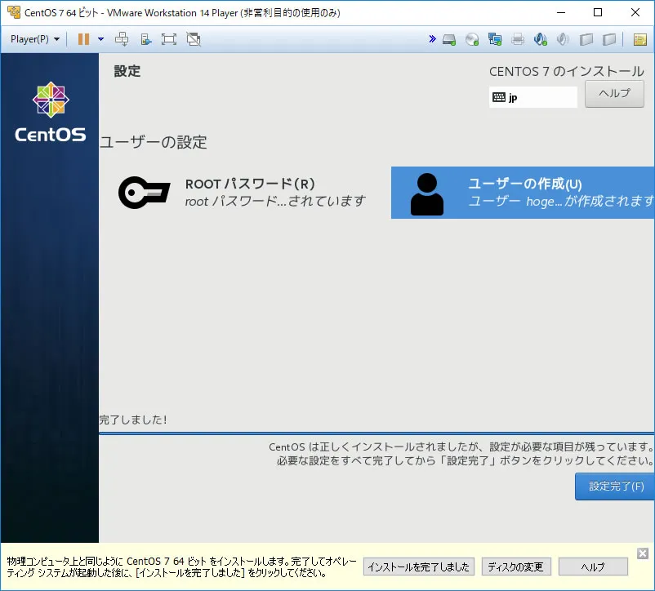The image size is (655, 591).
Task: Click the jp keyboard layout indicator
Action: (x=533, y=97)
